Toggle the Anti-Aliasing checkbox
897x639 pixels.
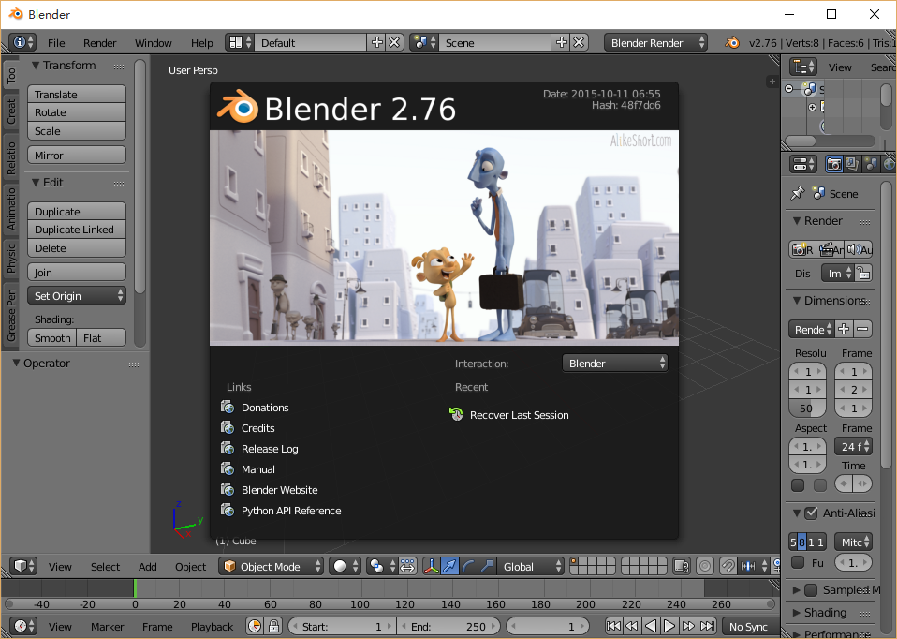pos(811,513)
